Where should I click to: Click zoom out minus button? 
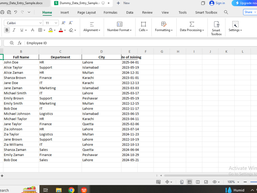pyautogui.click(x=245, y=182)
